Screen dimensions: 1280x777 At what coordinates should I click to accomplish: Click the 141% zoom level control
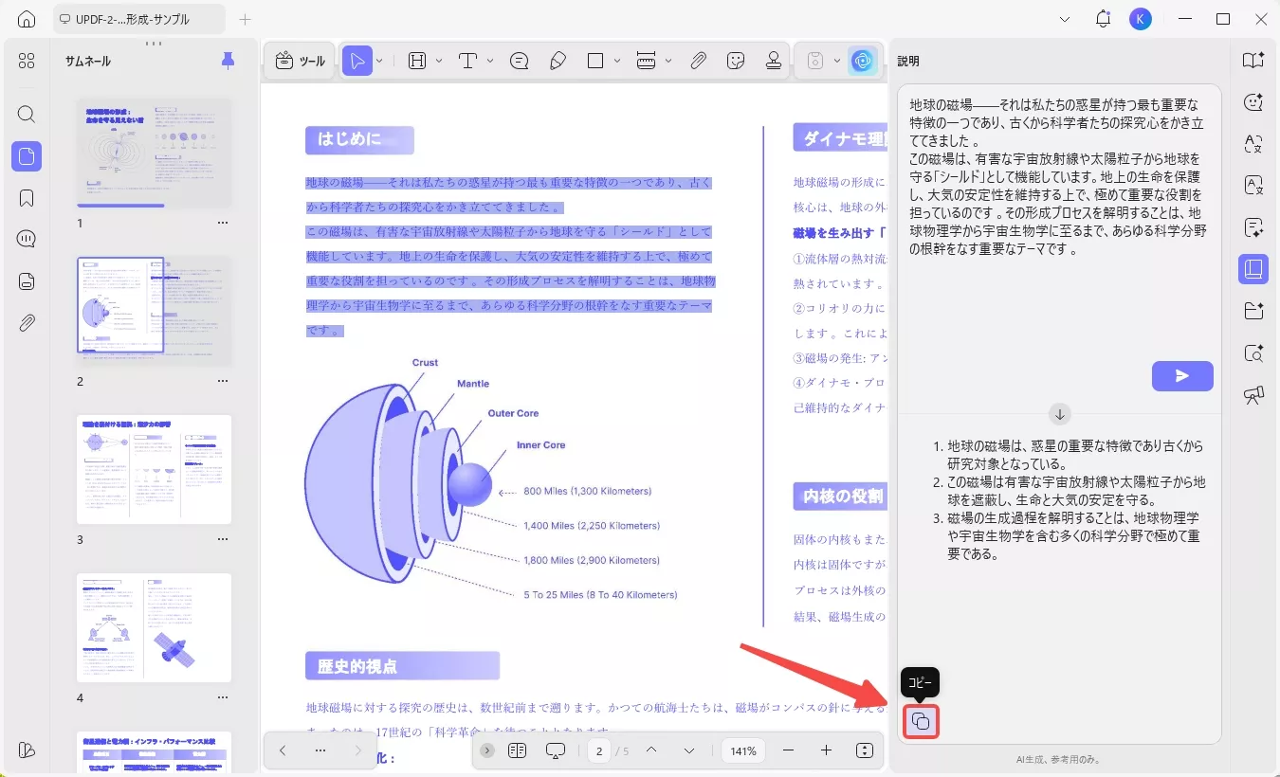point(743,750)
